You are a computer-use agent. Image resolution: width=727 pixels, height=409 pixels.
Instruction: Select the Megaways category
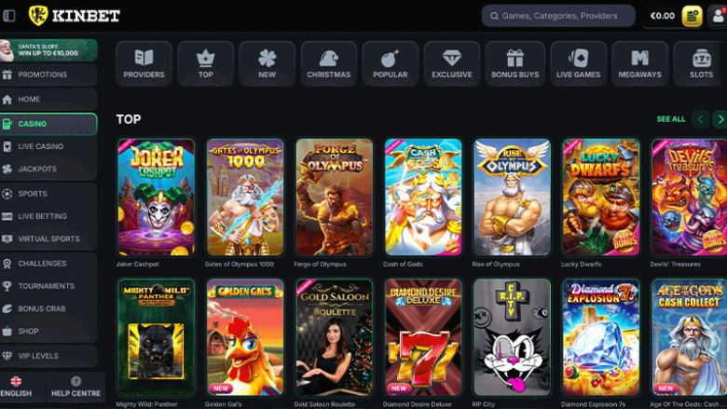tap(639, 63)
